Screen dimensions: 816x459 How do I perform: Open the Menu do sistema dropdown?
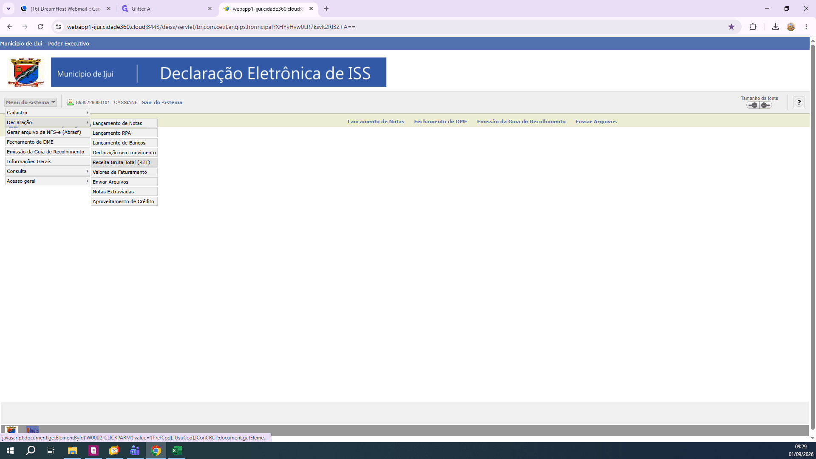pos(31,102)
